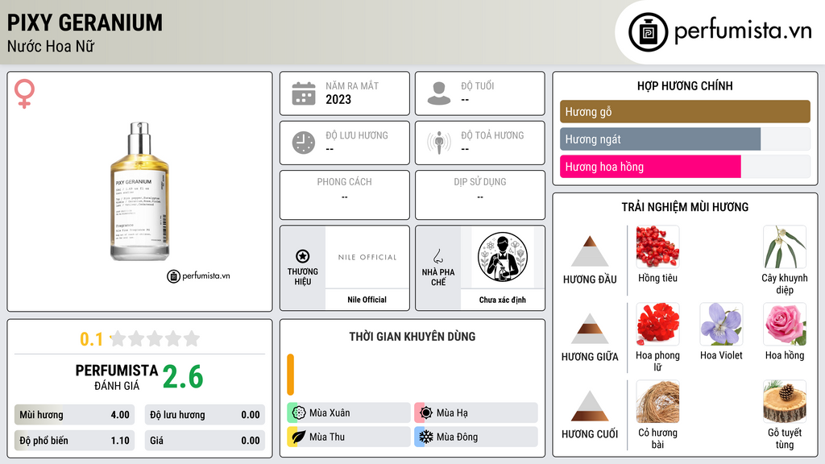Click the Hợp hương chính heading
Screen dimensions: 825x464
tap(685, 85)
